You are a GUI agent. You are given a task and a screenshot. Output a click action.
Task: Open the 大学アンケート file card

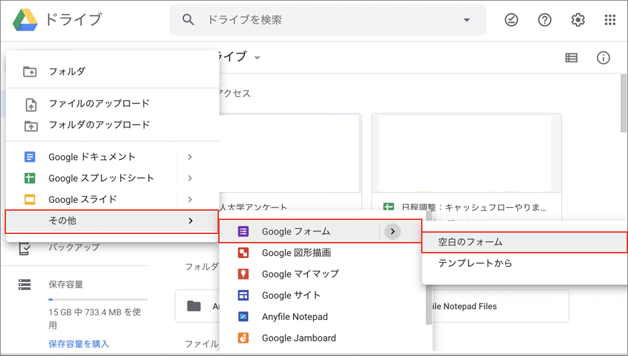(x=290, y=161)
